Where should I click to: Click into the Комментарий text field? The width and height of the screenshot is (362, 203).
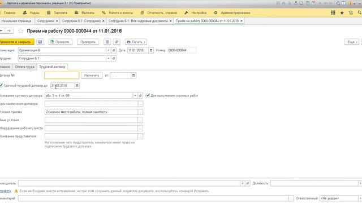pos(153,198)
